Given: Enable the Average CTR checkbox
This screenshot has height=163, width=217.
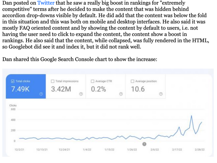Looking at the screenshot, I should tap(92, 81).
